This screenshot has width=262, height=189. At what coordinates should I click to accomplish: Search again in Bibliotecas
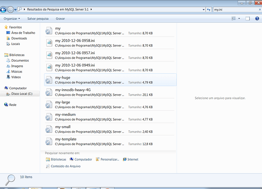[56, 160]
